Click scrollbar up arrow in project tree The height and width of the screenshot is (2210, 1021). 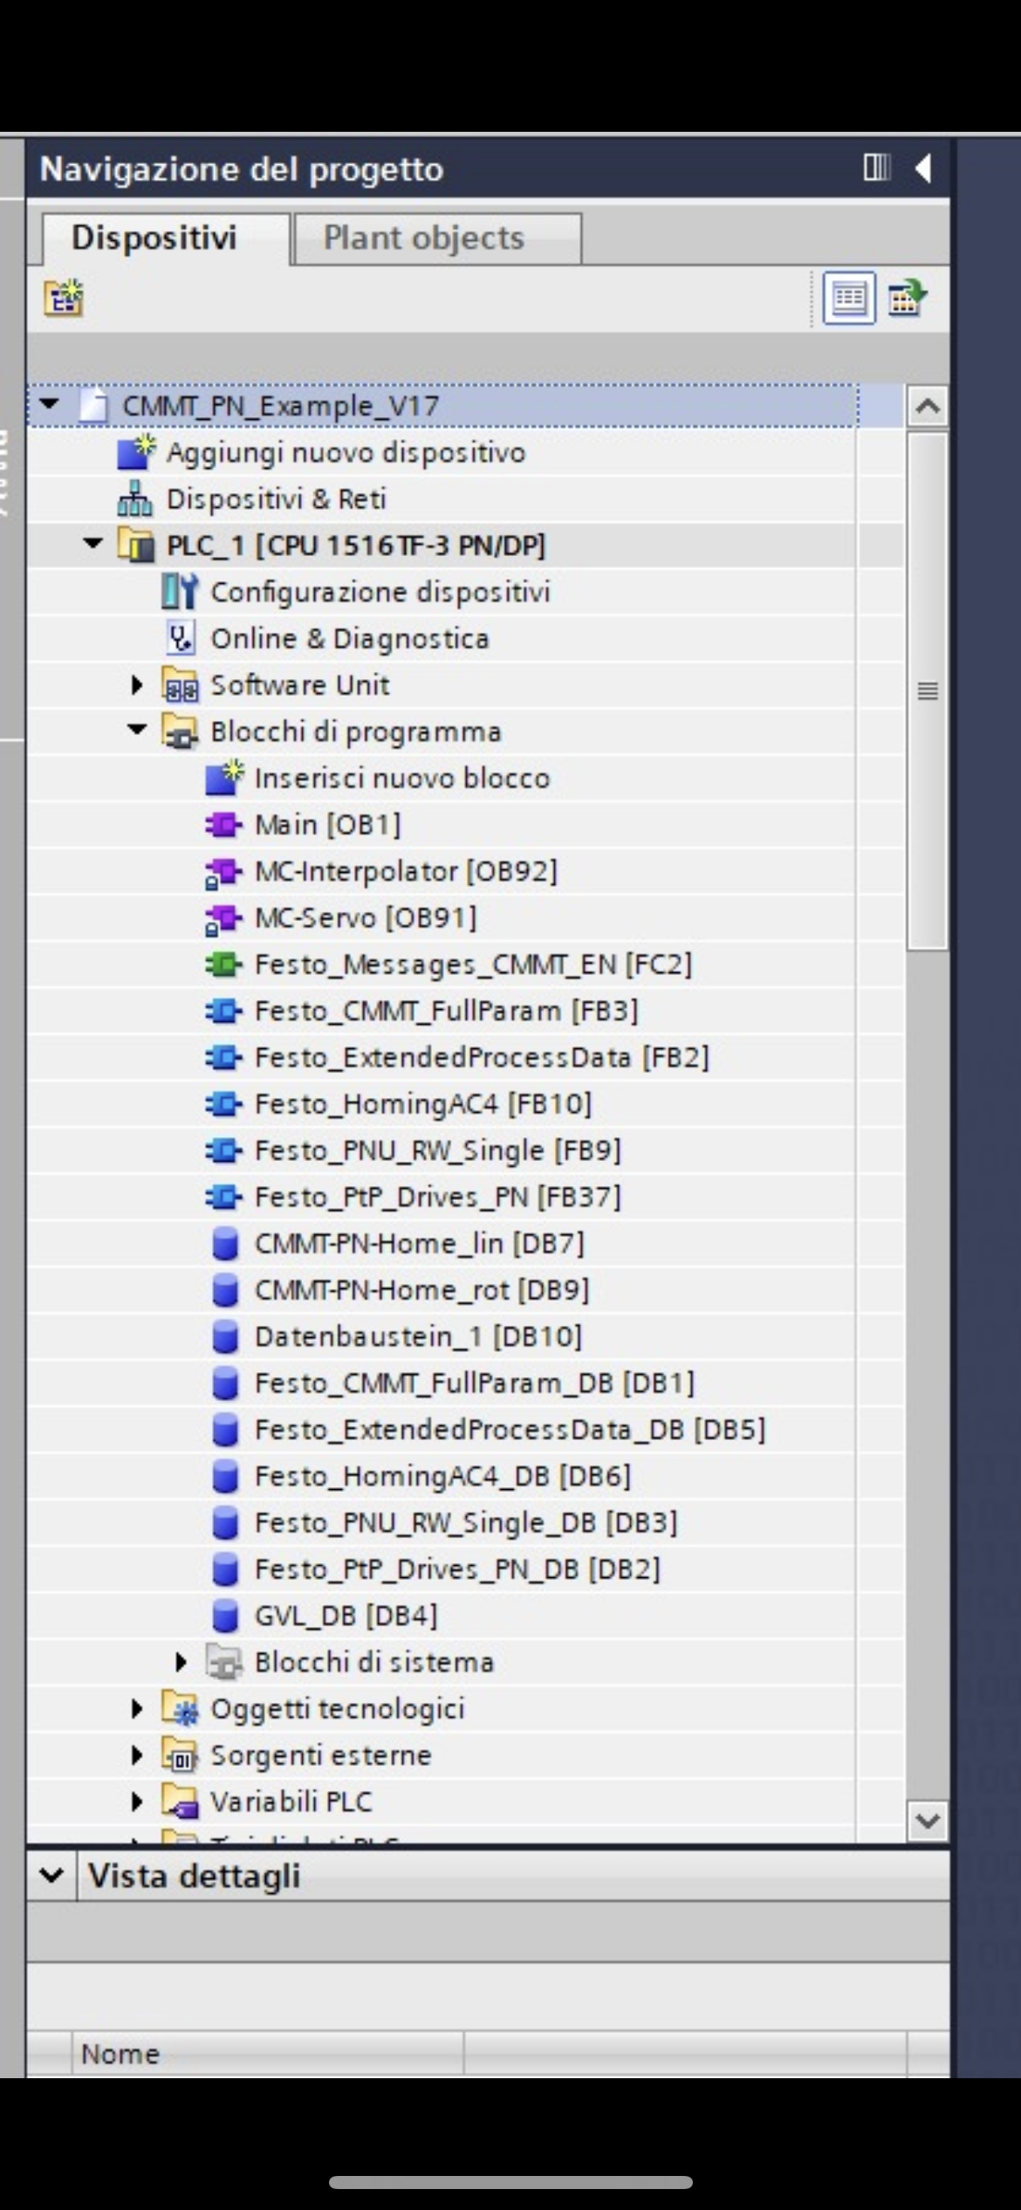point(927,406)
